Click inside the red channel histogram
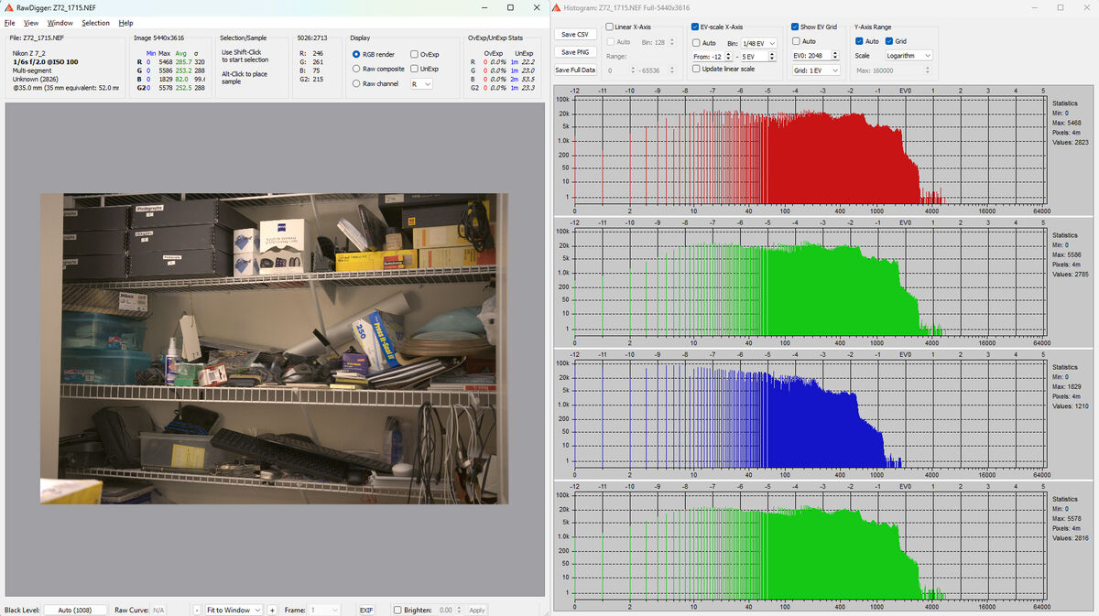1099x616 pixels. point(809,151)
